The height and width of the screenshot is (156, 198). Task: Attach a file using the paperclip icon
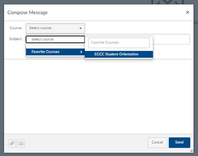[12, 143]
